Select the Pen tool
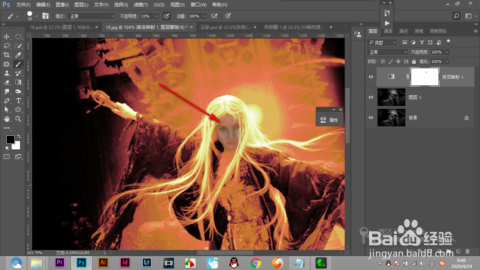The width and height of the screenshot is (480, 270). (x=6, y=101)
